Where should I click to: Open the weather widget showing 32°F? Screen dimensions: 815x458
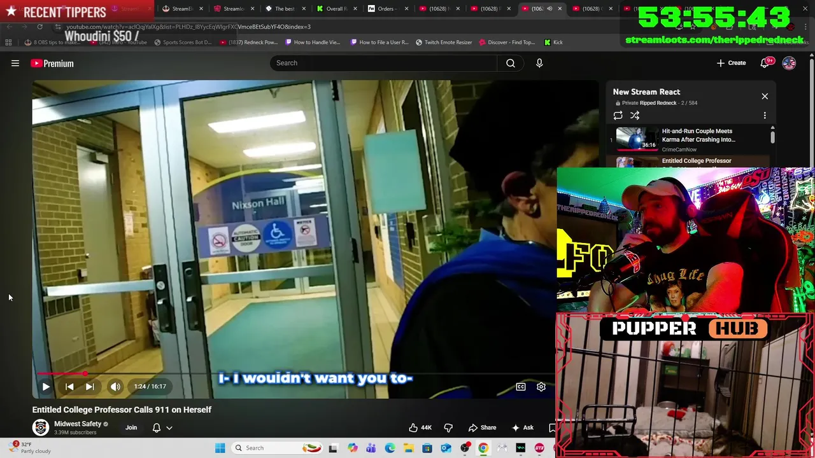click(29, 448)
